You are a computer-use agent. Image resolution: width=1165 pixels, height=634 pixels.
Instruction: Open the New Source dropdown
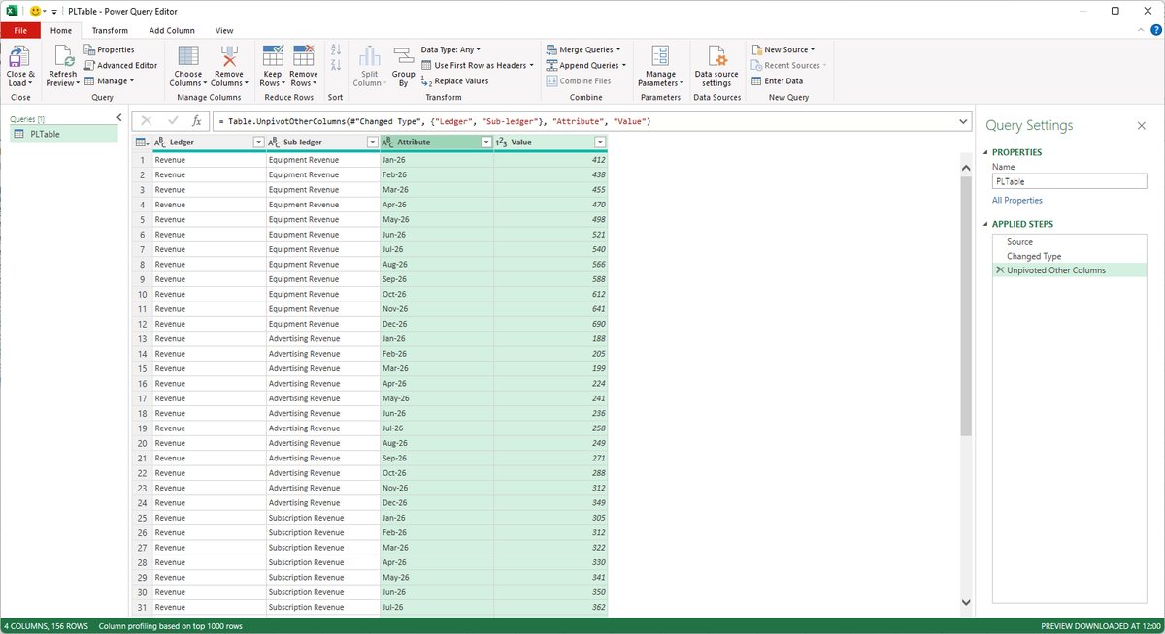point(782,49)
